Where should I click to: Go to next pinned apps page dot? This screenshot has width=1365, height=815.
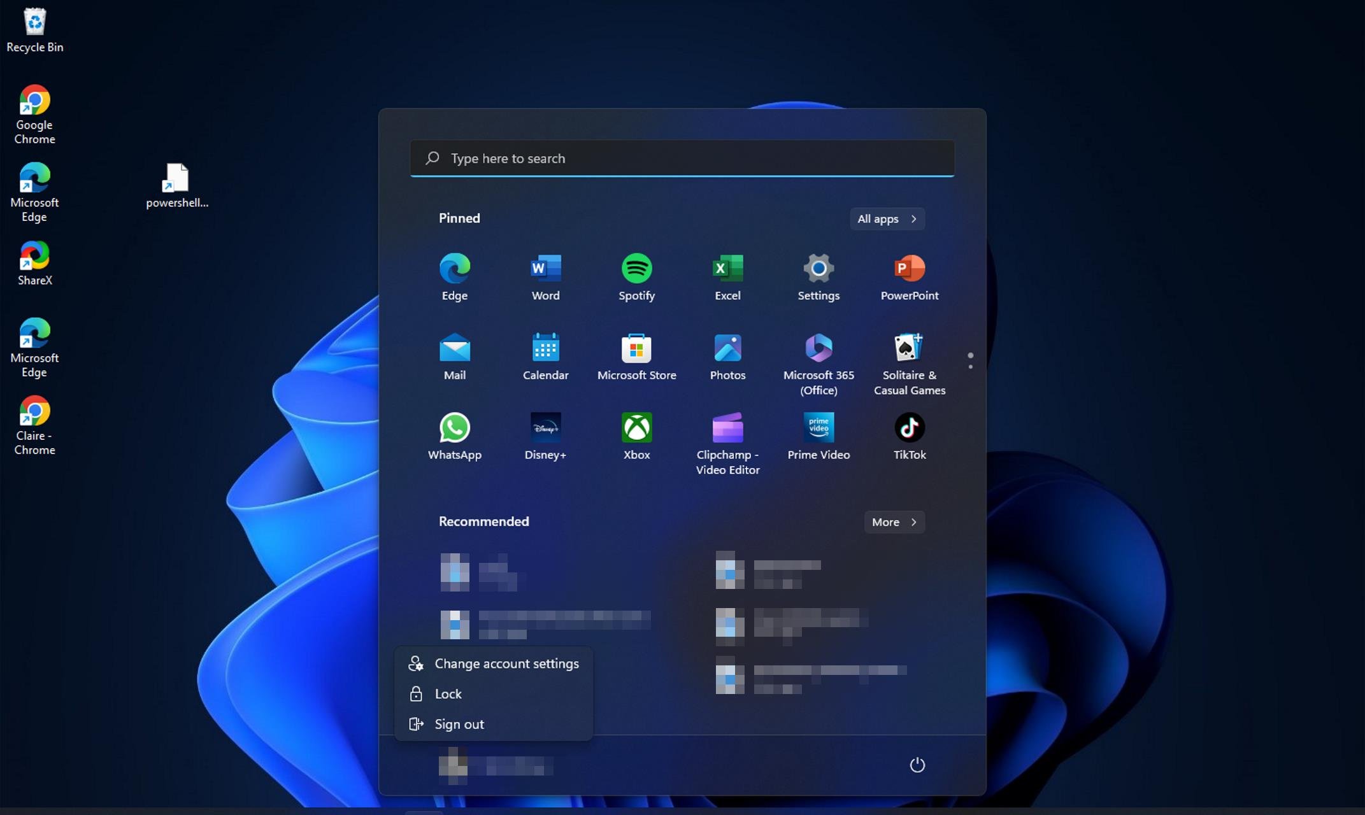pyautogui.click(x=970, y=367)
